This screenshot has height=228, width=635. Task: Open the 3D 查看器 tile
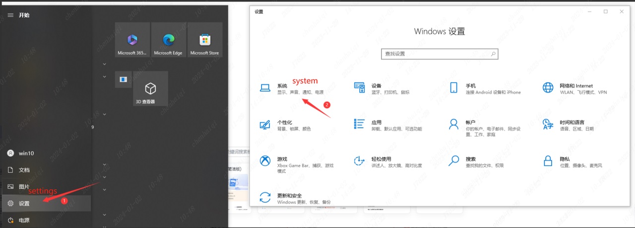tap(150, 89)
